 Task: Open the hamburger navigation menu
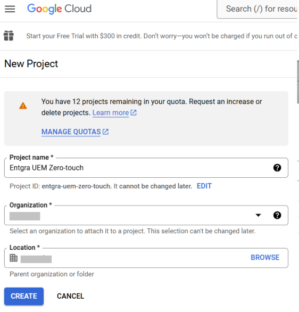click(10, 9)
